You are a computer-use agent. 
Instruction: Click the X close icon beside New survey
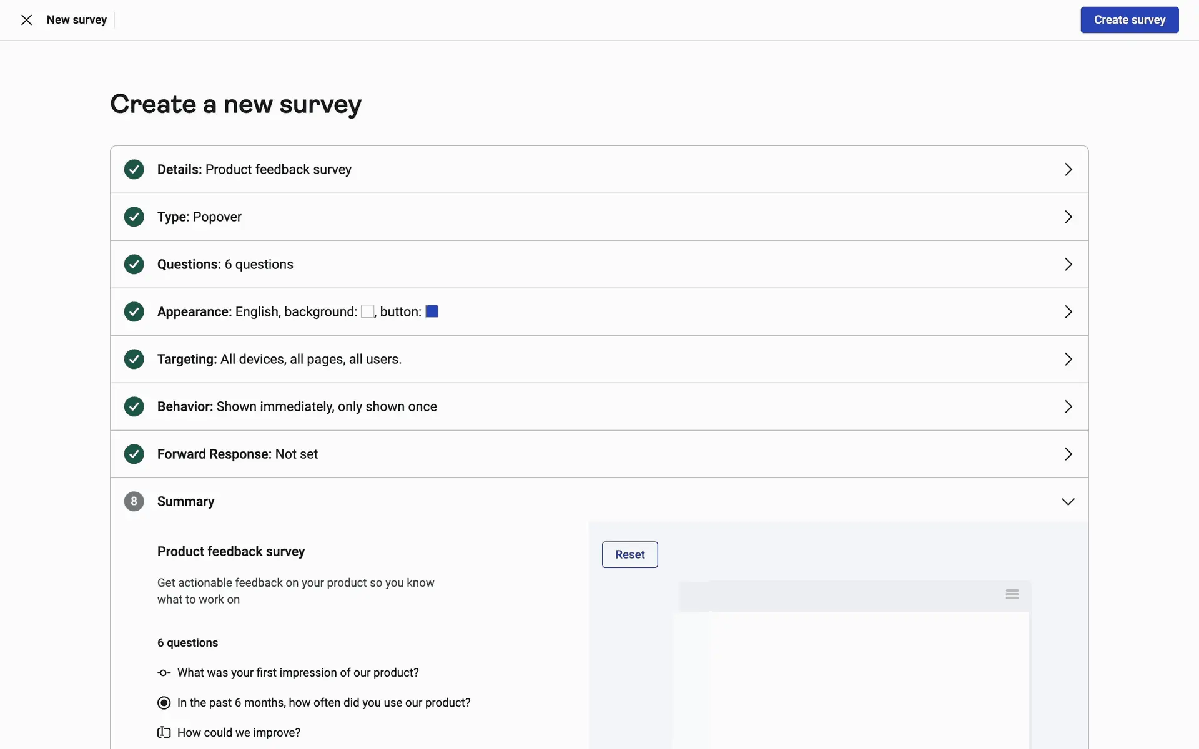26,20
